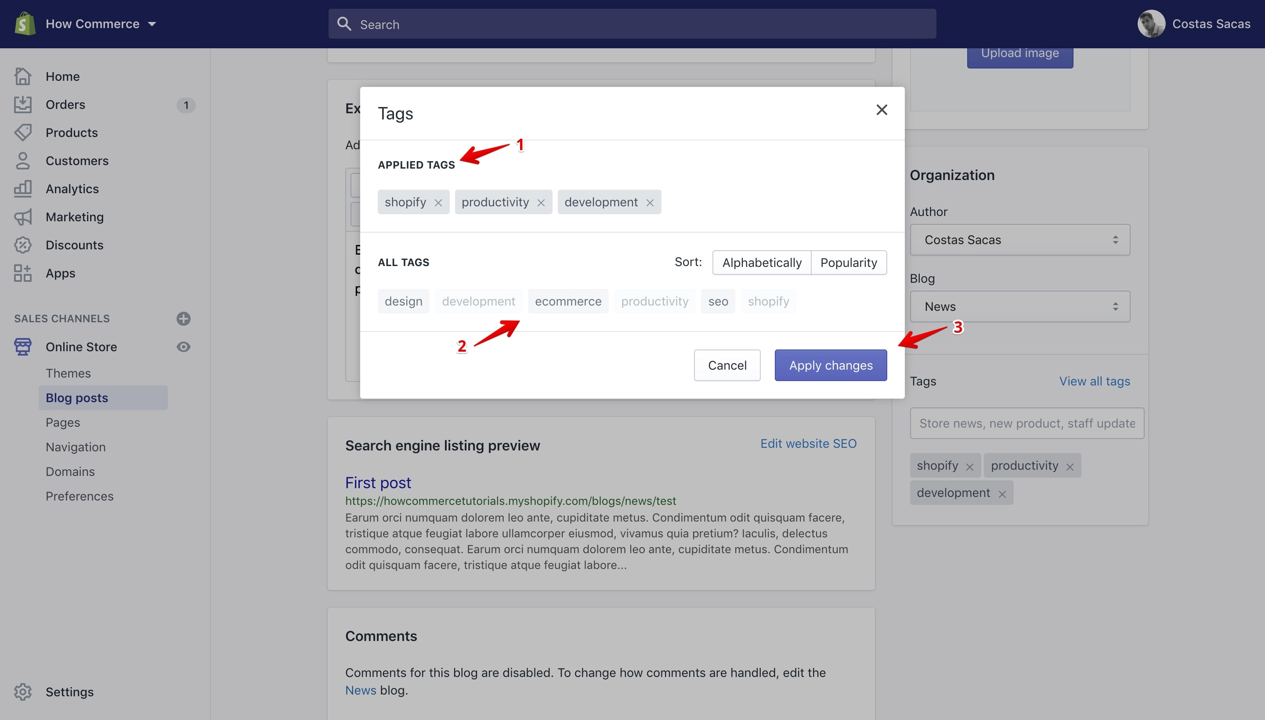
Task: Click the News blog link
Action: [361, 690]
